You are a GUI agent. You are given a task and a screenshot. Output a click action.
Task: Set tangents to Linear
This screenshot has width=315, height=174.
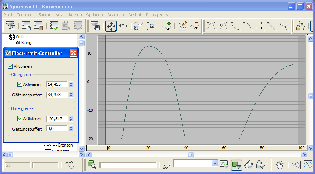(271, 26)
